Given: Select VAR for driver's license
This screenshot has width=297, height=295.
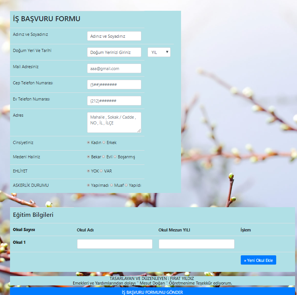Looking at the screenshot, I should [101, 171].
